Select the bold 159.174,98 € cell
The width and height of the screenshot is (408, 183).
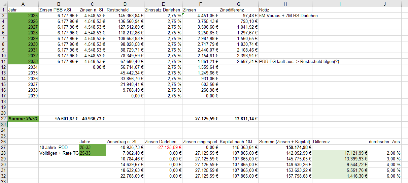[285, 147]
